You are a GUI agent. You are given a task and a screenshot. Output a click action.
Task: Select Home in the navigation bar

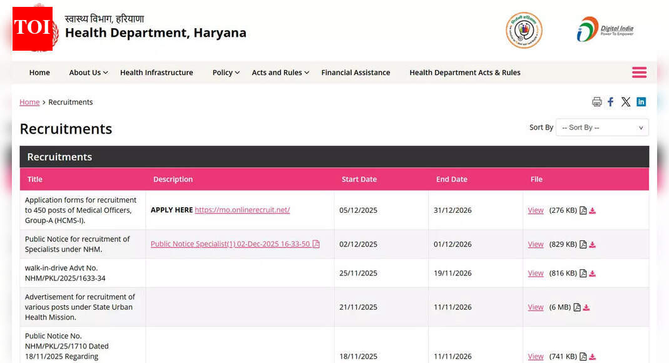tap(39, 73)
